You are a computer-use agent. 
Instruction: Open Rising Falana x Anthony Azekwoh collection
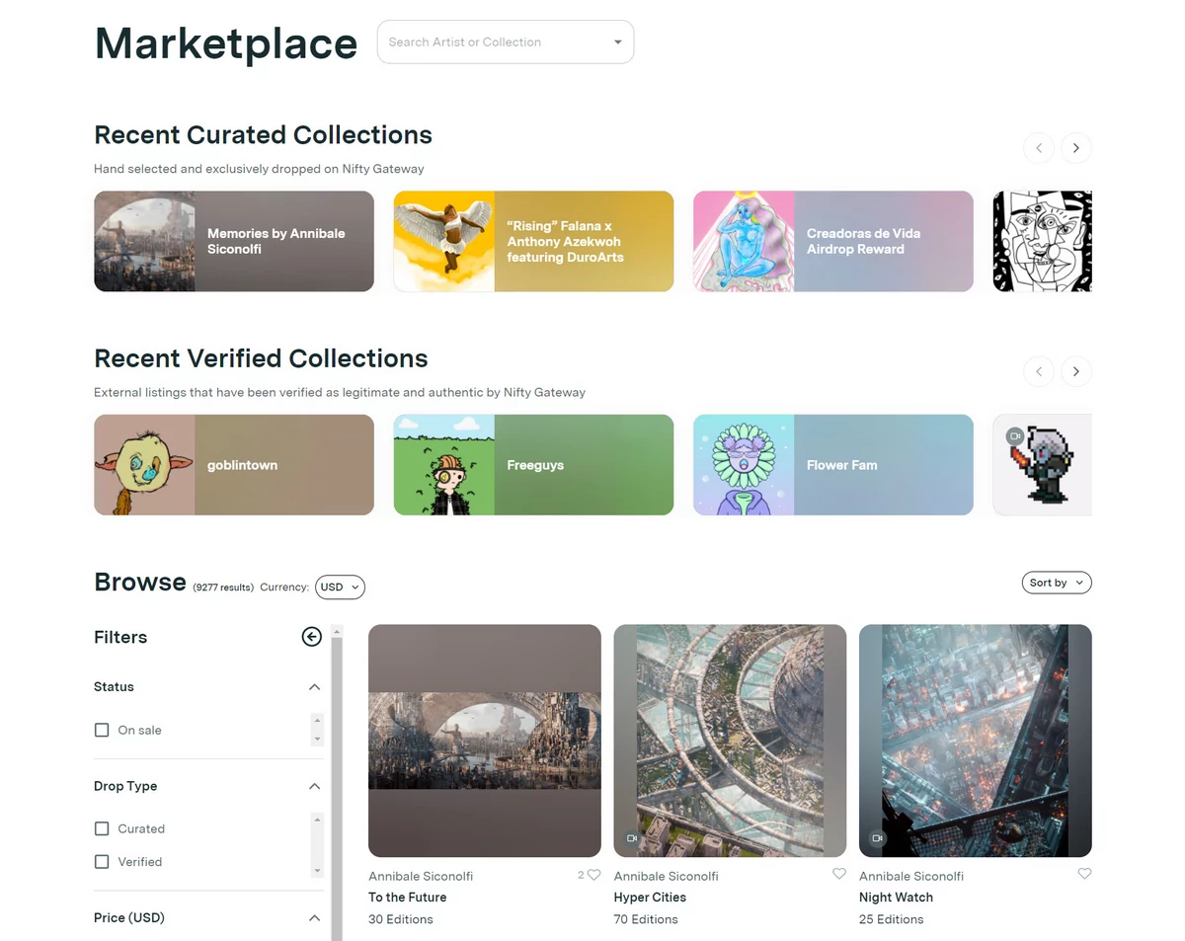pos(533,241)
